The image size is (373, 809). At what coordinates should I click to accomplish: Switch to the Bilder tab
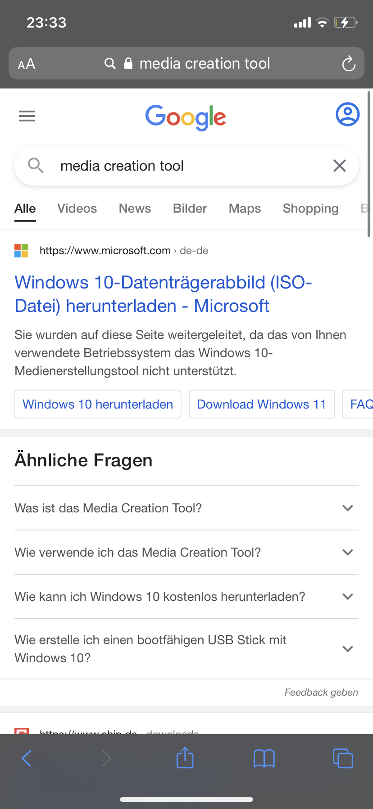coord(190,209)
